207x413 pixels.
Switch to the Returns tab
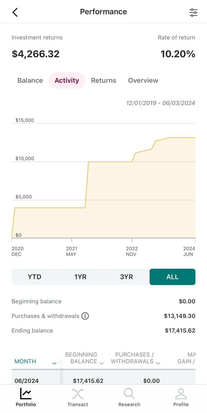[103, 80]
